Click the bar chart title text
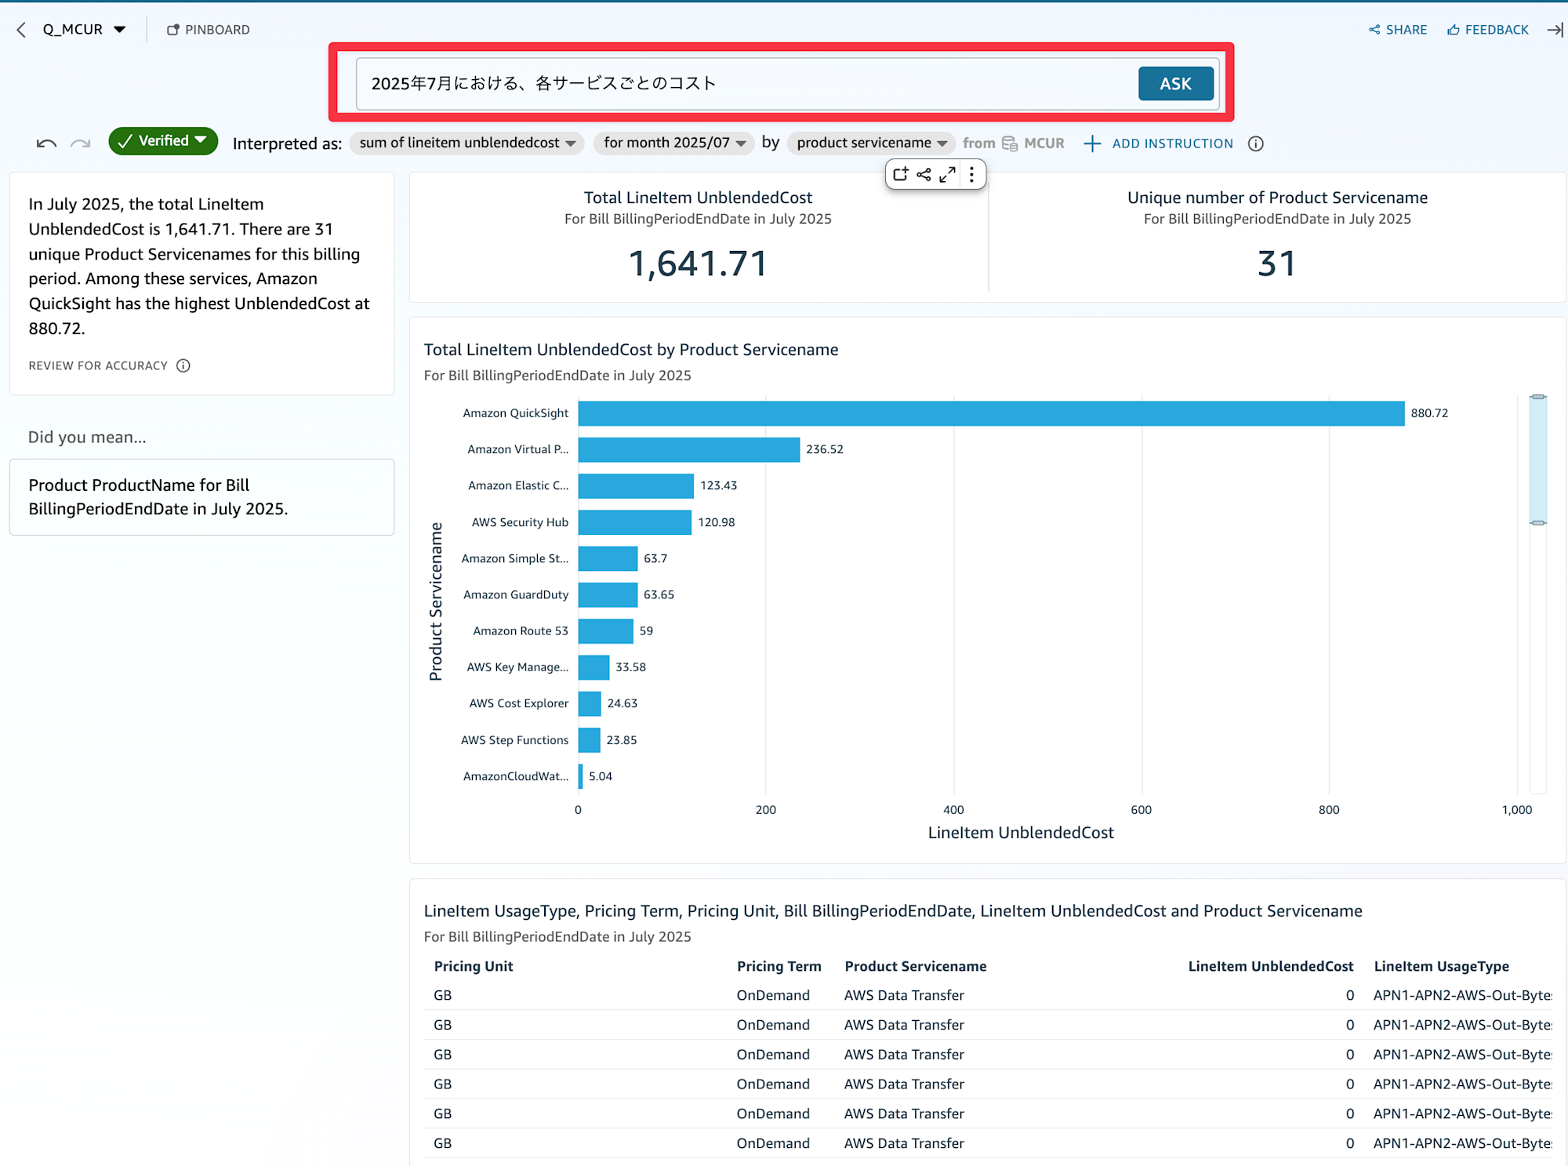The height and width of the screenshot is (1166, 1568). [631, 350]
